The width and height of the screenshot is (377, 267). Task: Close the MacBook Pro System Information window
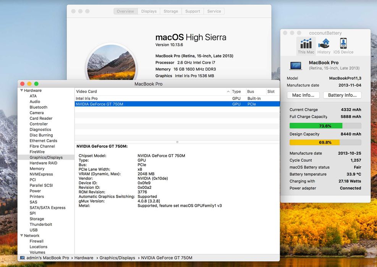tap(23, 84)
